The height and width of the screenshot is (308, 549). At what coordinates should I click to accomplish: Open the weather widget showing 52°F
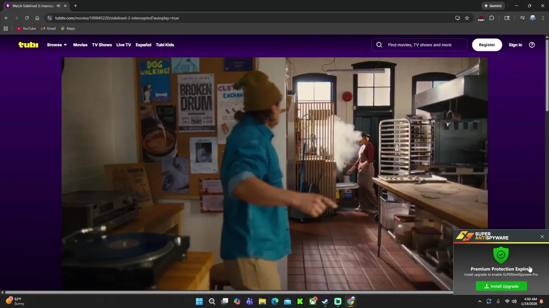pyautogui.click(x=15, y=301)
